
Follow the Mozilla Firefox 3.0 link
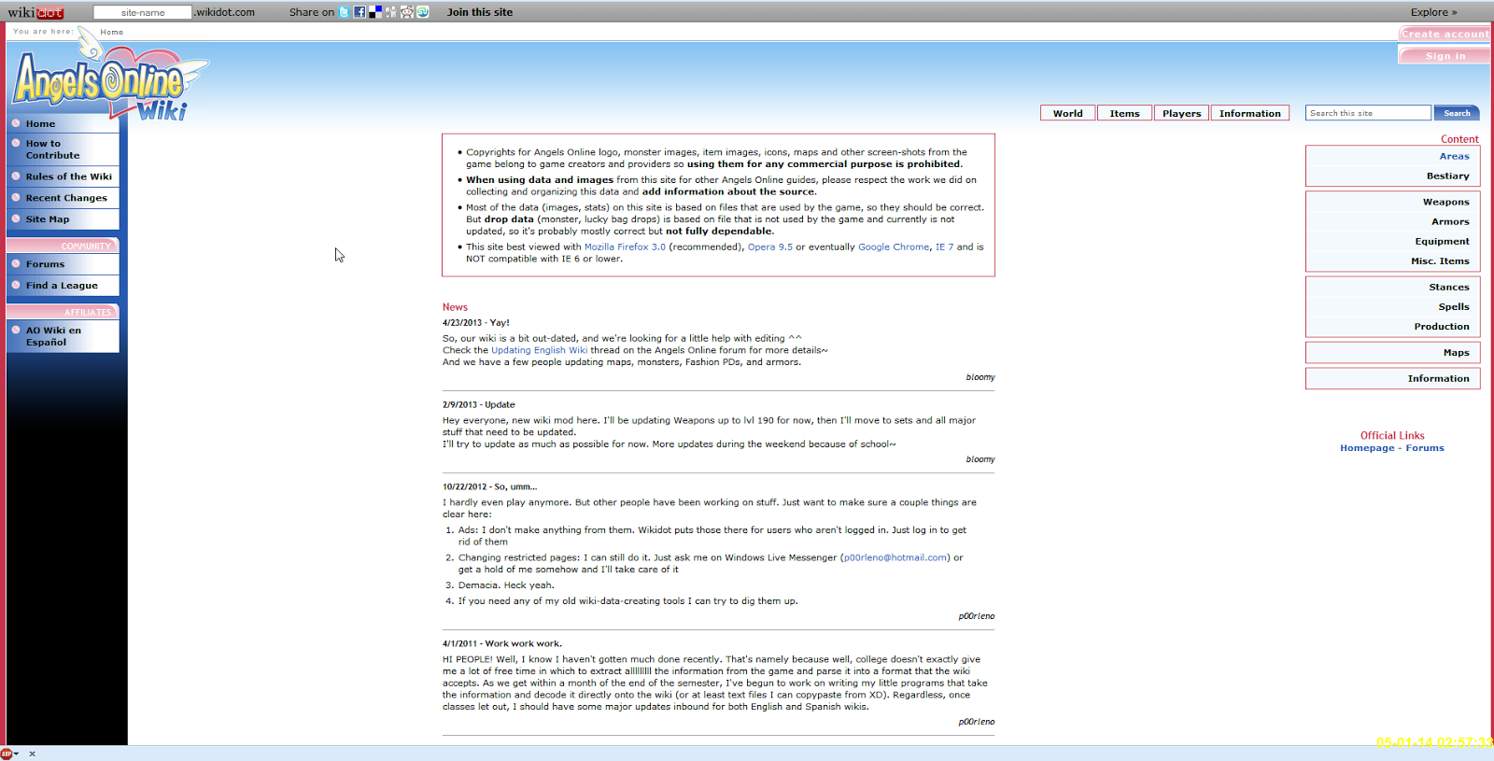point(625,247)
